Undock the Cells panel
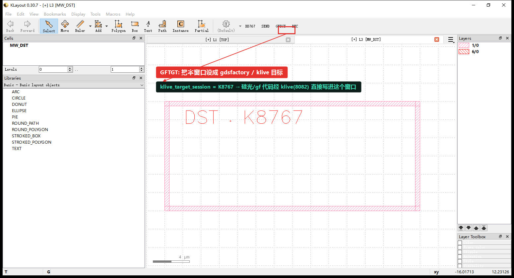This screenshot has width=514, height=278. point(134,38)
